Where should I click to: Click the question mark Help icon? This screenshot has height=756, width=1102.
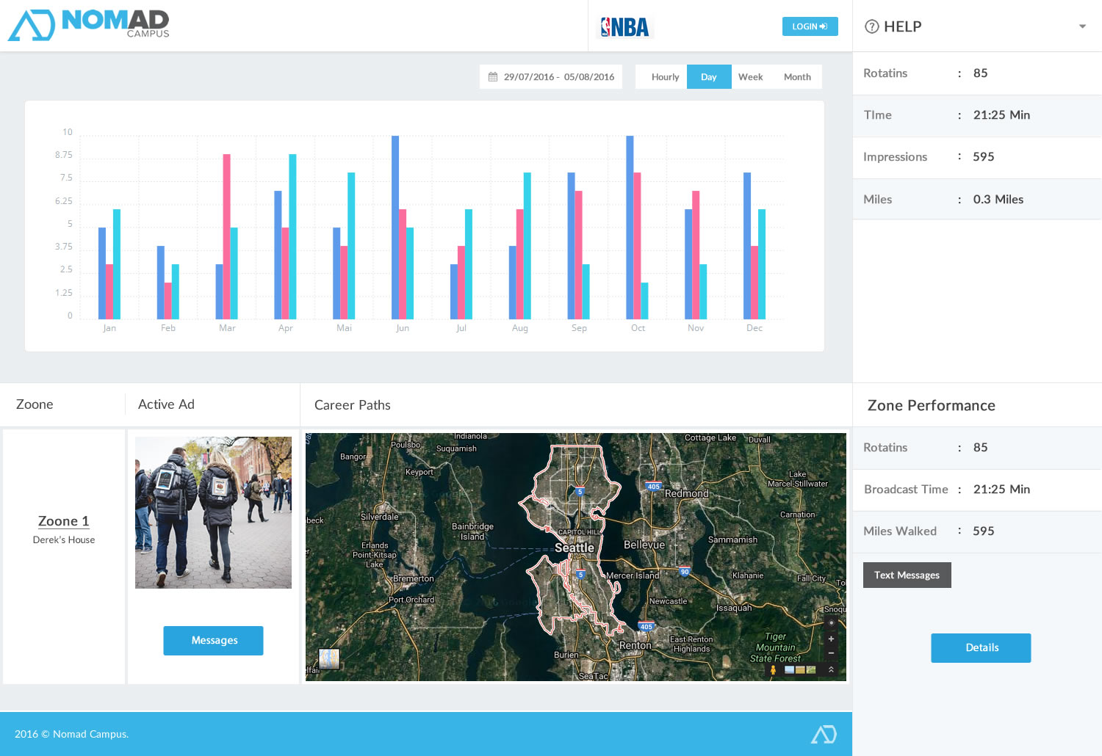(x=871, y=27)
